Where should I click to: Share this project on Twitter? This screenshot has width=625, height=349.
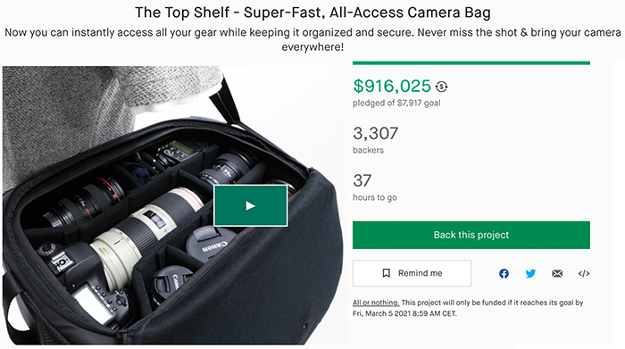(530, 274)
